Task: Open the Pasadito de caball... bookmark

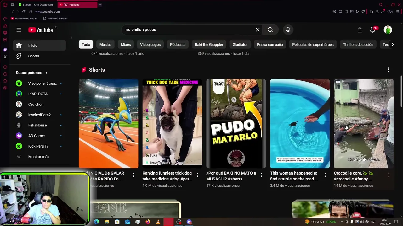Action: click(x=25, y=19)
